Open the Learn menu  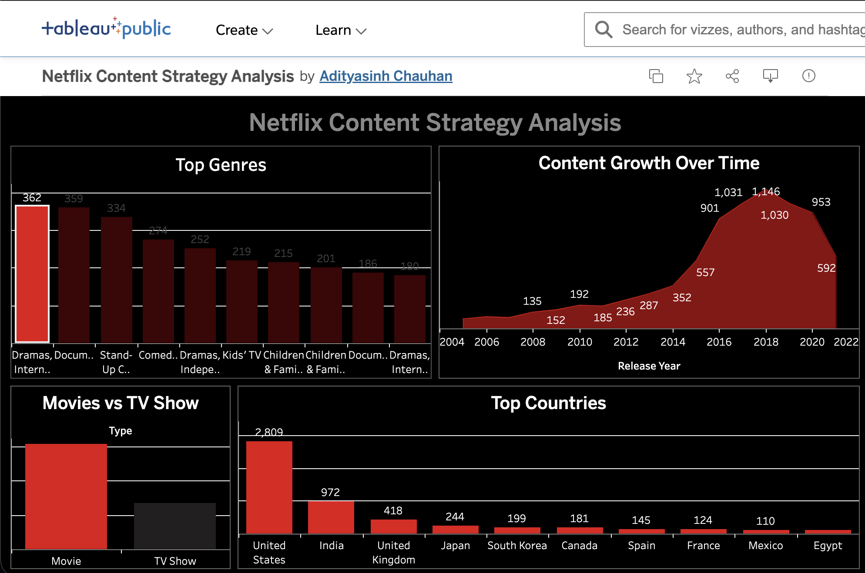(x=333, y=30)
